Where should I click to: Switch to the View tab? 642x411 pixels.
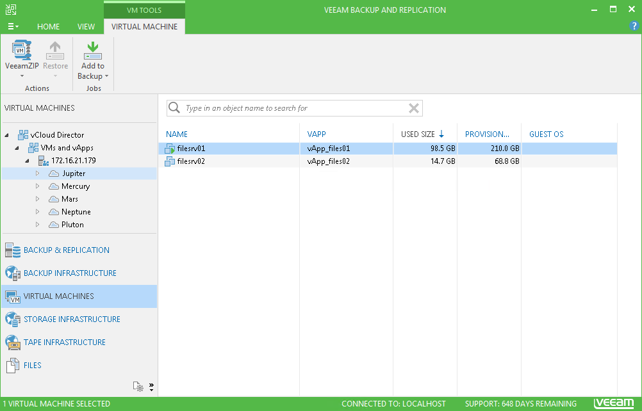coord(86,27)
